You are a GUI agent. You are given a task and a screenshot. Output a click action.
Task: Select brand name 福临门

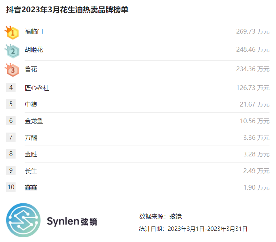34,32
